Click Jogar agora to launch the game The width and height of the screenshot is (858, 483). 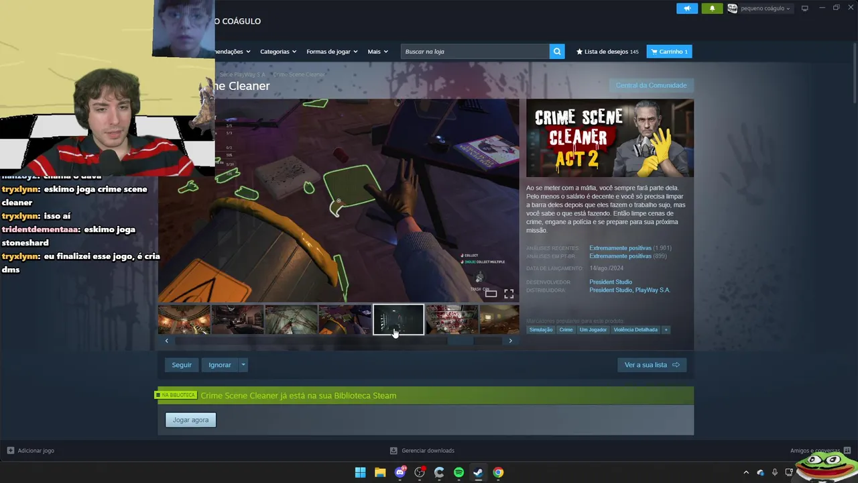pos(190,420)
